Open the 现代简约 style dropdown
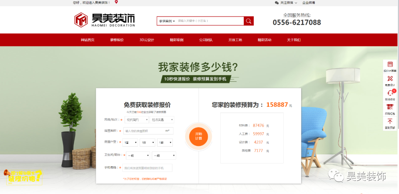This screenshot has height=194, width=399. click(137, 120)
